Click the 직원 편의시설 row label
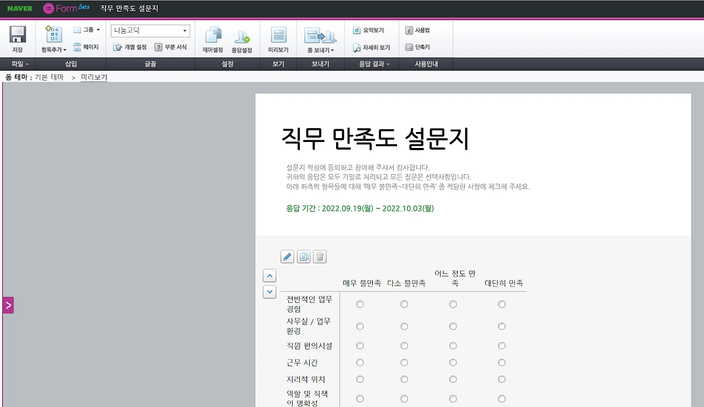The width and height of the screenshot is (704, 407). pos(310,346)
